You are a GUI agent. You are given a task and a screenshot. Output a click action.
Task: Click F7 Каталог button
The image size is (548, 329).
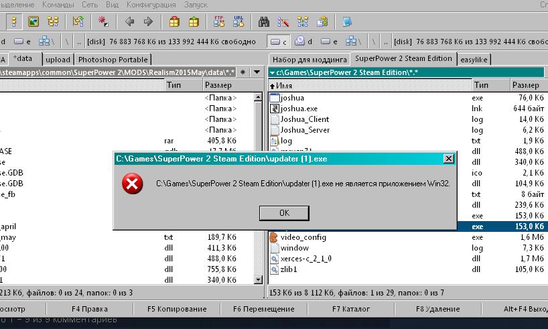coord(351,309)
